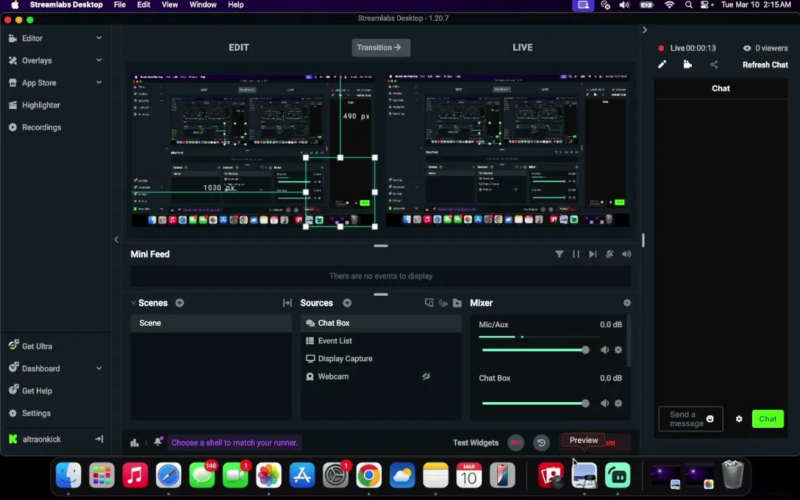
Task: Select Chat Box source in Sources list
Action: pos(381,323)
